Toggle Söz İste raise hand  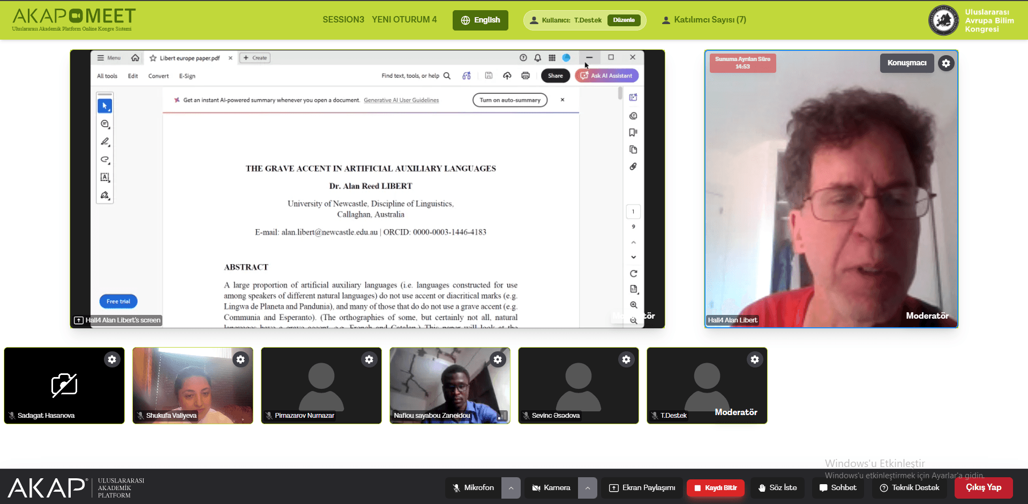777,488
